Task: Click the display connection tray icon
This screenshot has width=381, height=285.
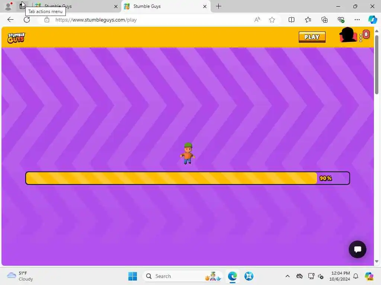Action: [311, 276]
